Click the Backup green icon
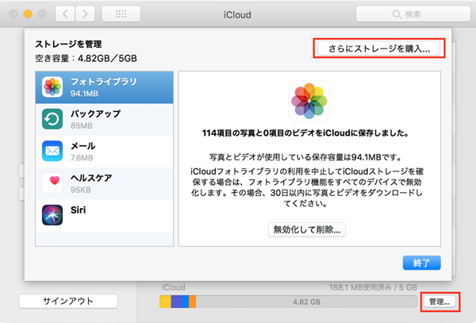Screen dimensions: 476x323 pyautogui.click(x=52, y=119)
